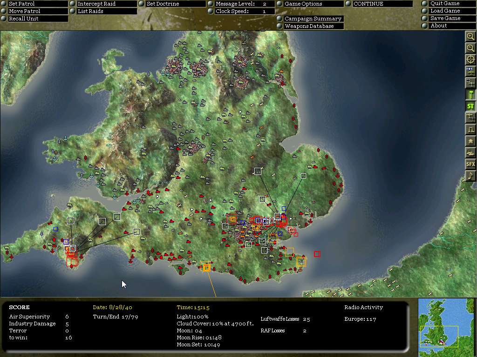Select lone red square raid in the sea
Viewport: 477px width, 357px height.
coord(317,254)
